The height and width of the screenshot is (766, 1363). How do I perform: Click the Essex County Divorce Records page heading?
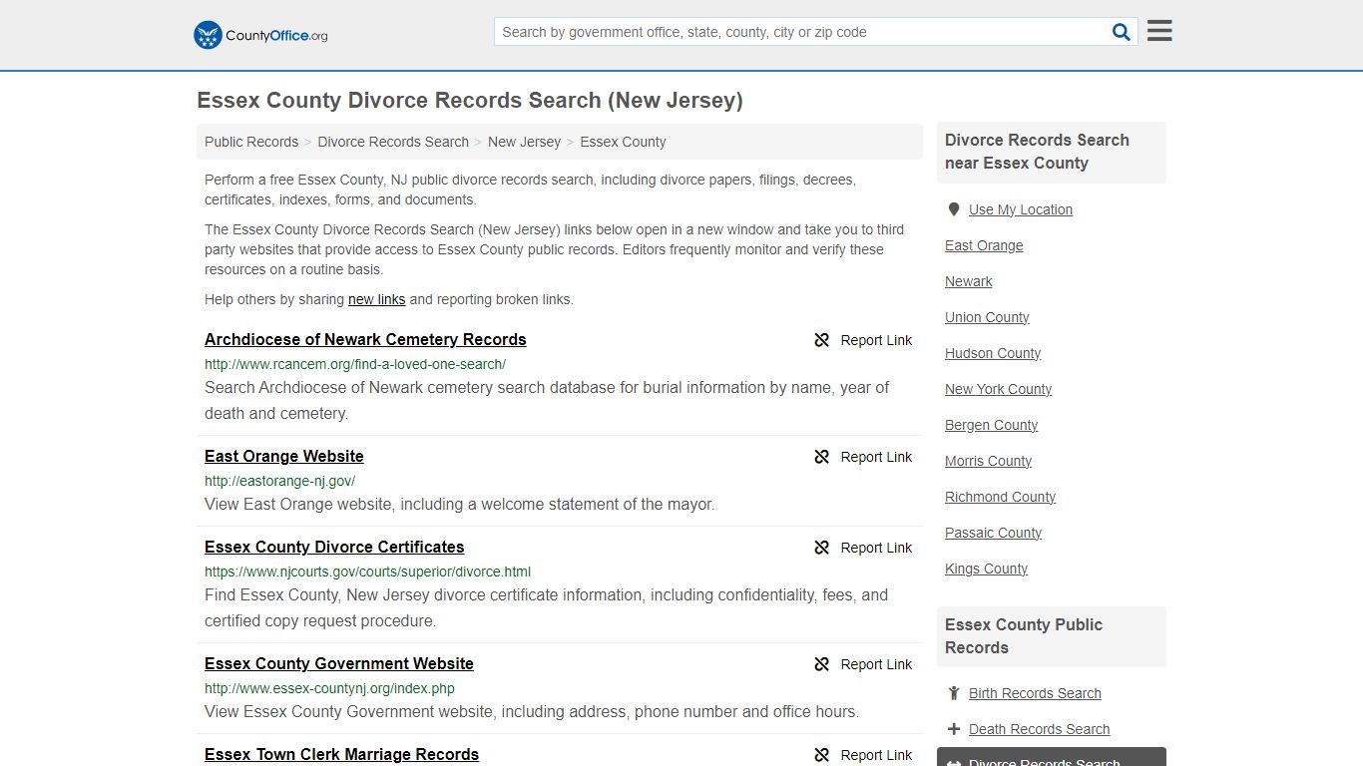[x=470, y=101]
